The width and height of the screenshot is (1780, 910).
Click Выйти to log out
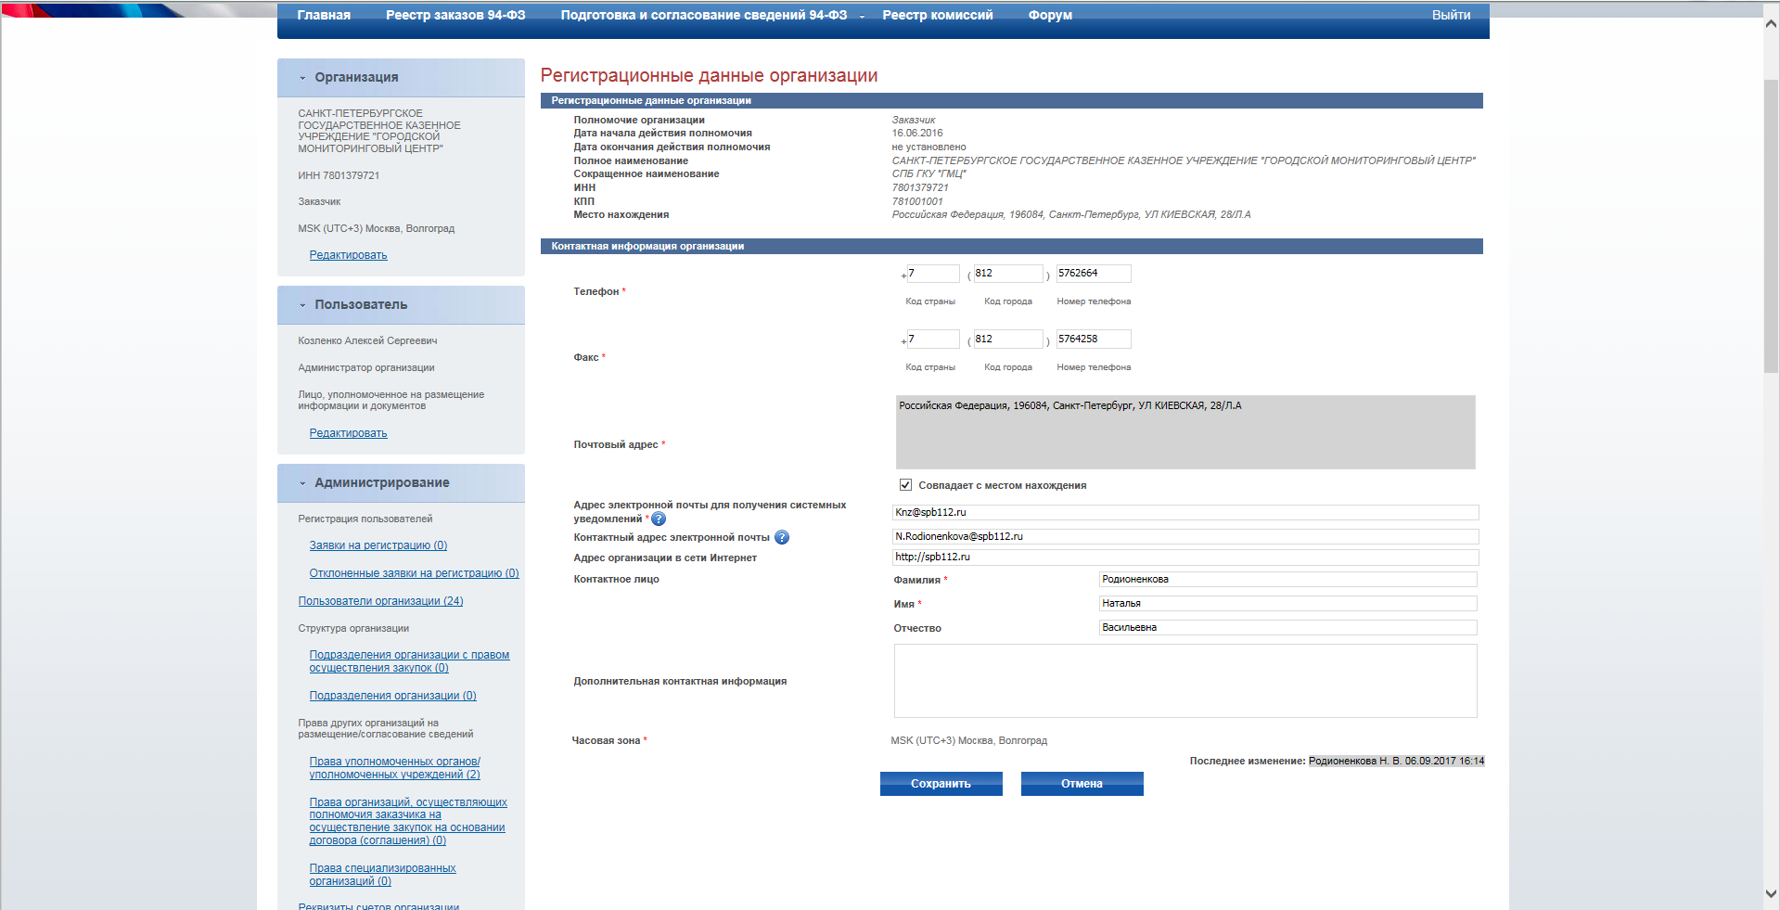[x=1451, y=15]
